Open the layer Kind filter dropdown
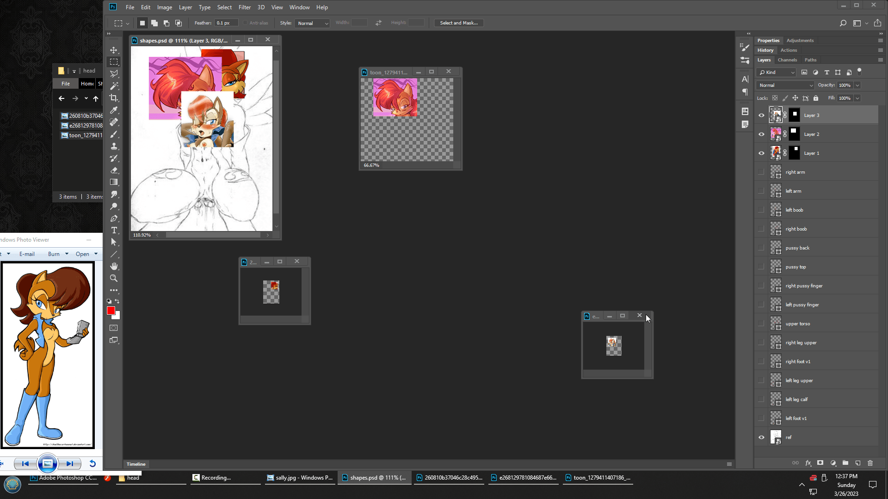The height and width of the screenshot is (499, 888). coord(777,73)
